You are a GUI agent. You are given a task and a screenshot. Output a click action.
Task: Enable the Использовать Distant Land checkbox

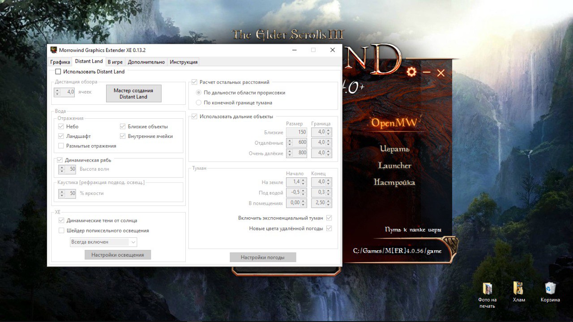pyautogui.click(x=58, y=72)
